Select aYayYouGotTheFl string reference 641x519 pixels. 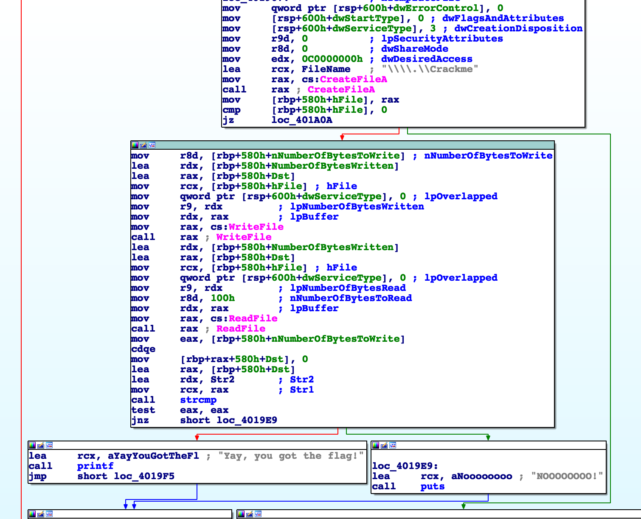coord(153,456)
